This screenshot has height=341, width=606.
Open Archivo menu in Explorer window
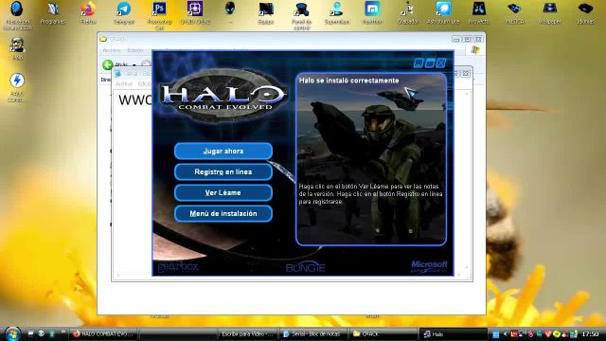pos(112,50)
